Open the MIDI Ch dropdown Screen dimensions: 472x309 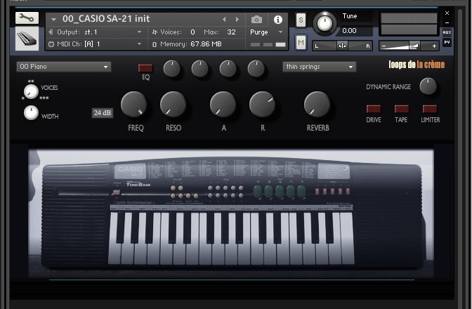[95, 44]
